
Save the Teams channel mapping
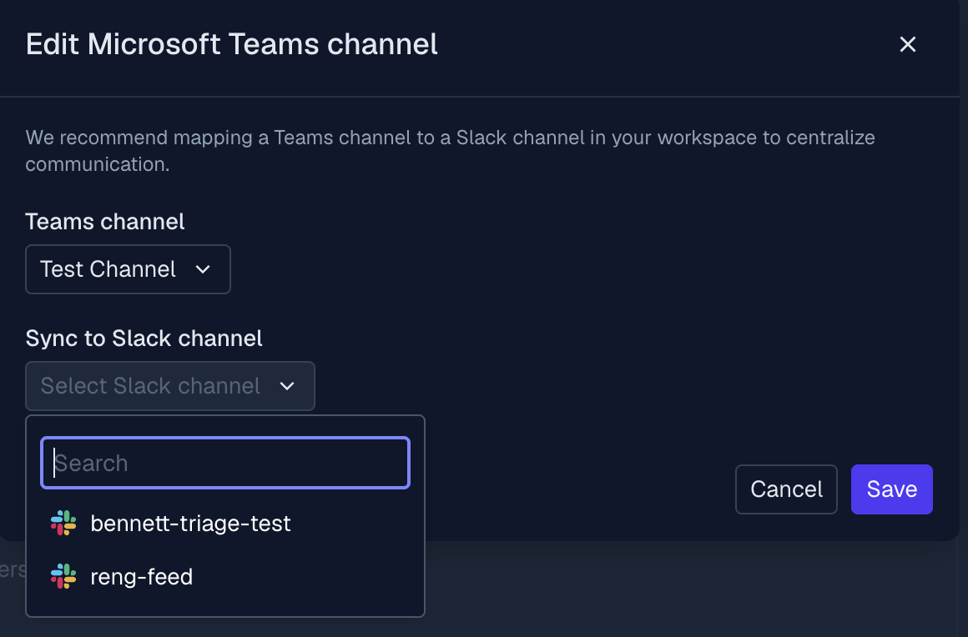tap(891, 489)
